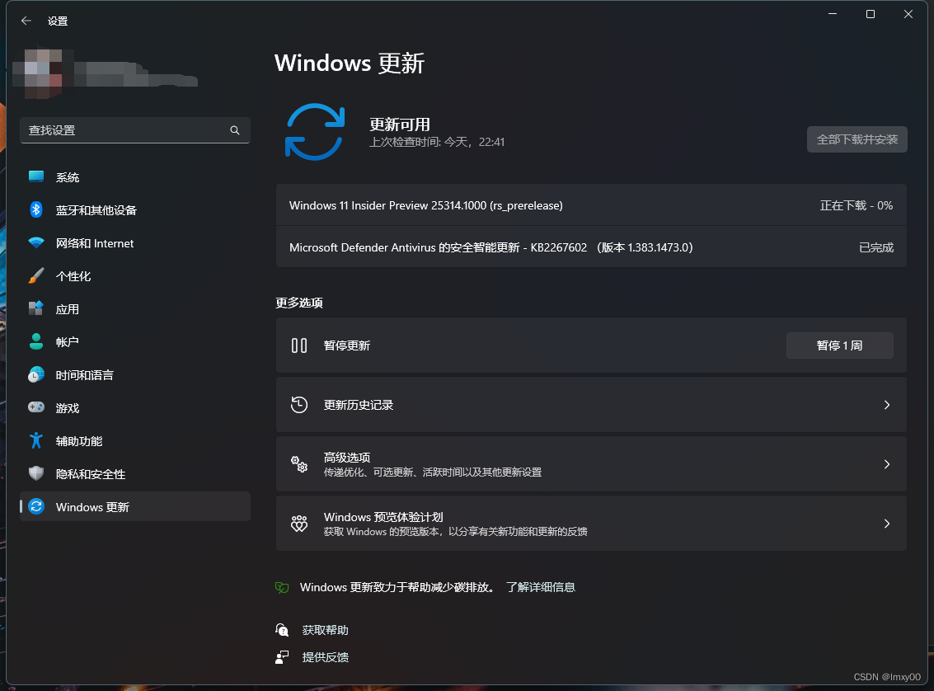934x691 pixels.
Task: Click the accessibility figure icon for 辅助功能
Action: pyautogui.click(x=36, y=441)
